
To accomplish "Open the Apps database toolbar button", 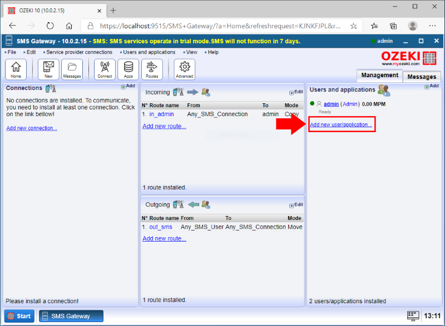I will click(128, 69).
